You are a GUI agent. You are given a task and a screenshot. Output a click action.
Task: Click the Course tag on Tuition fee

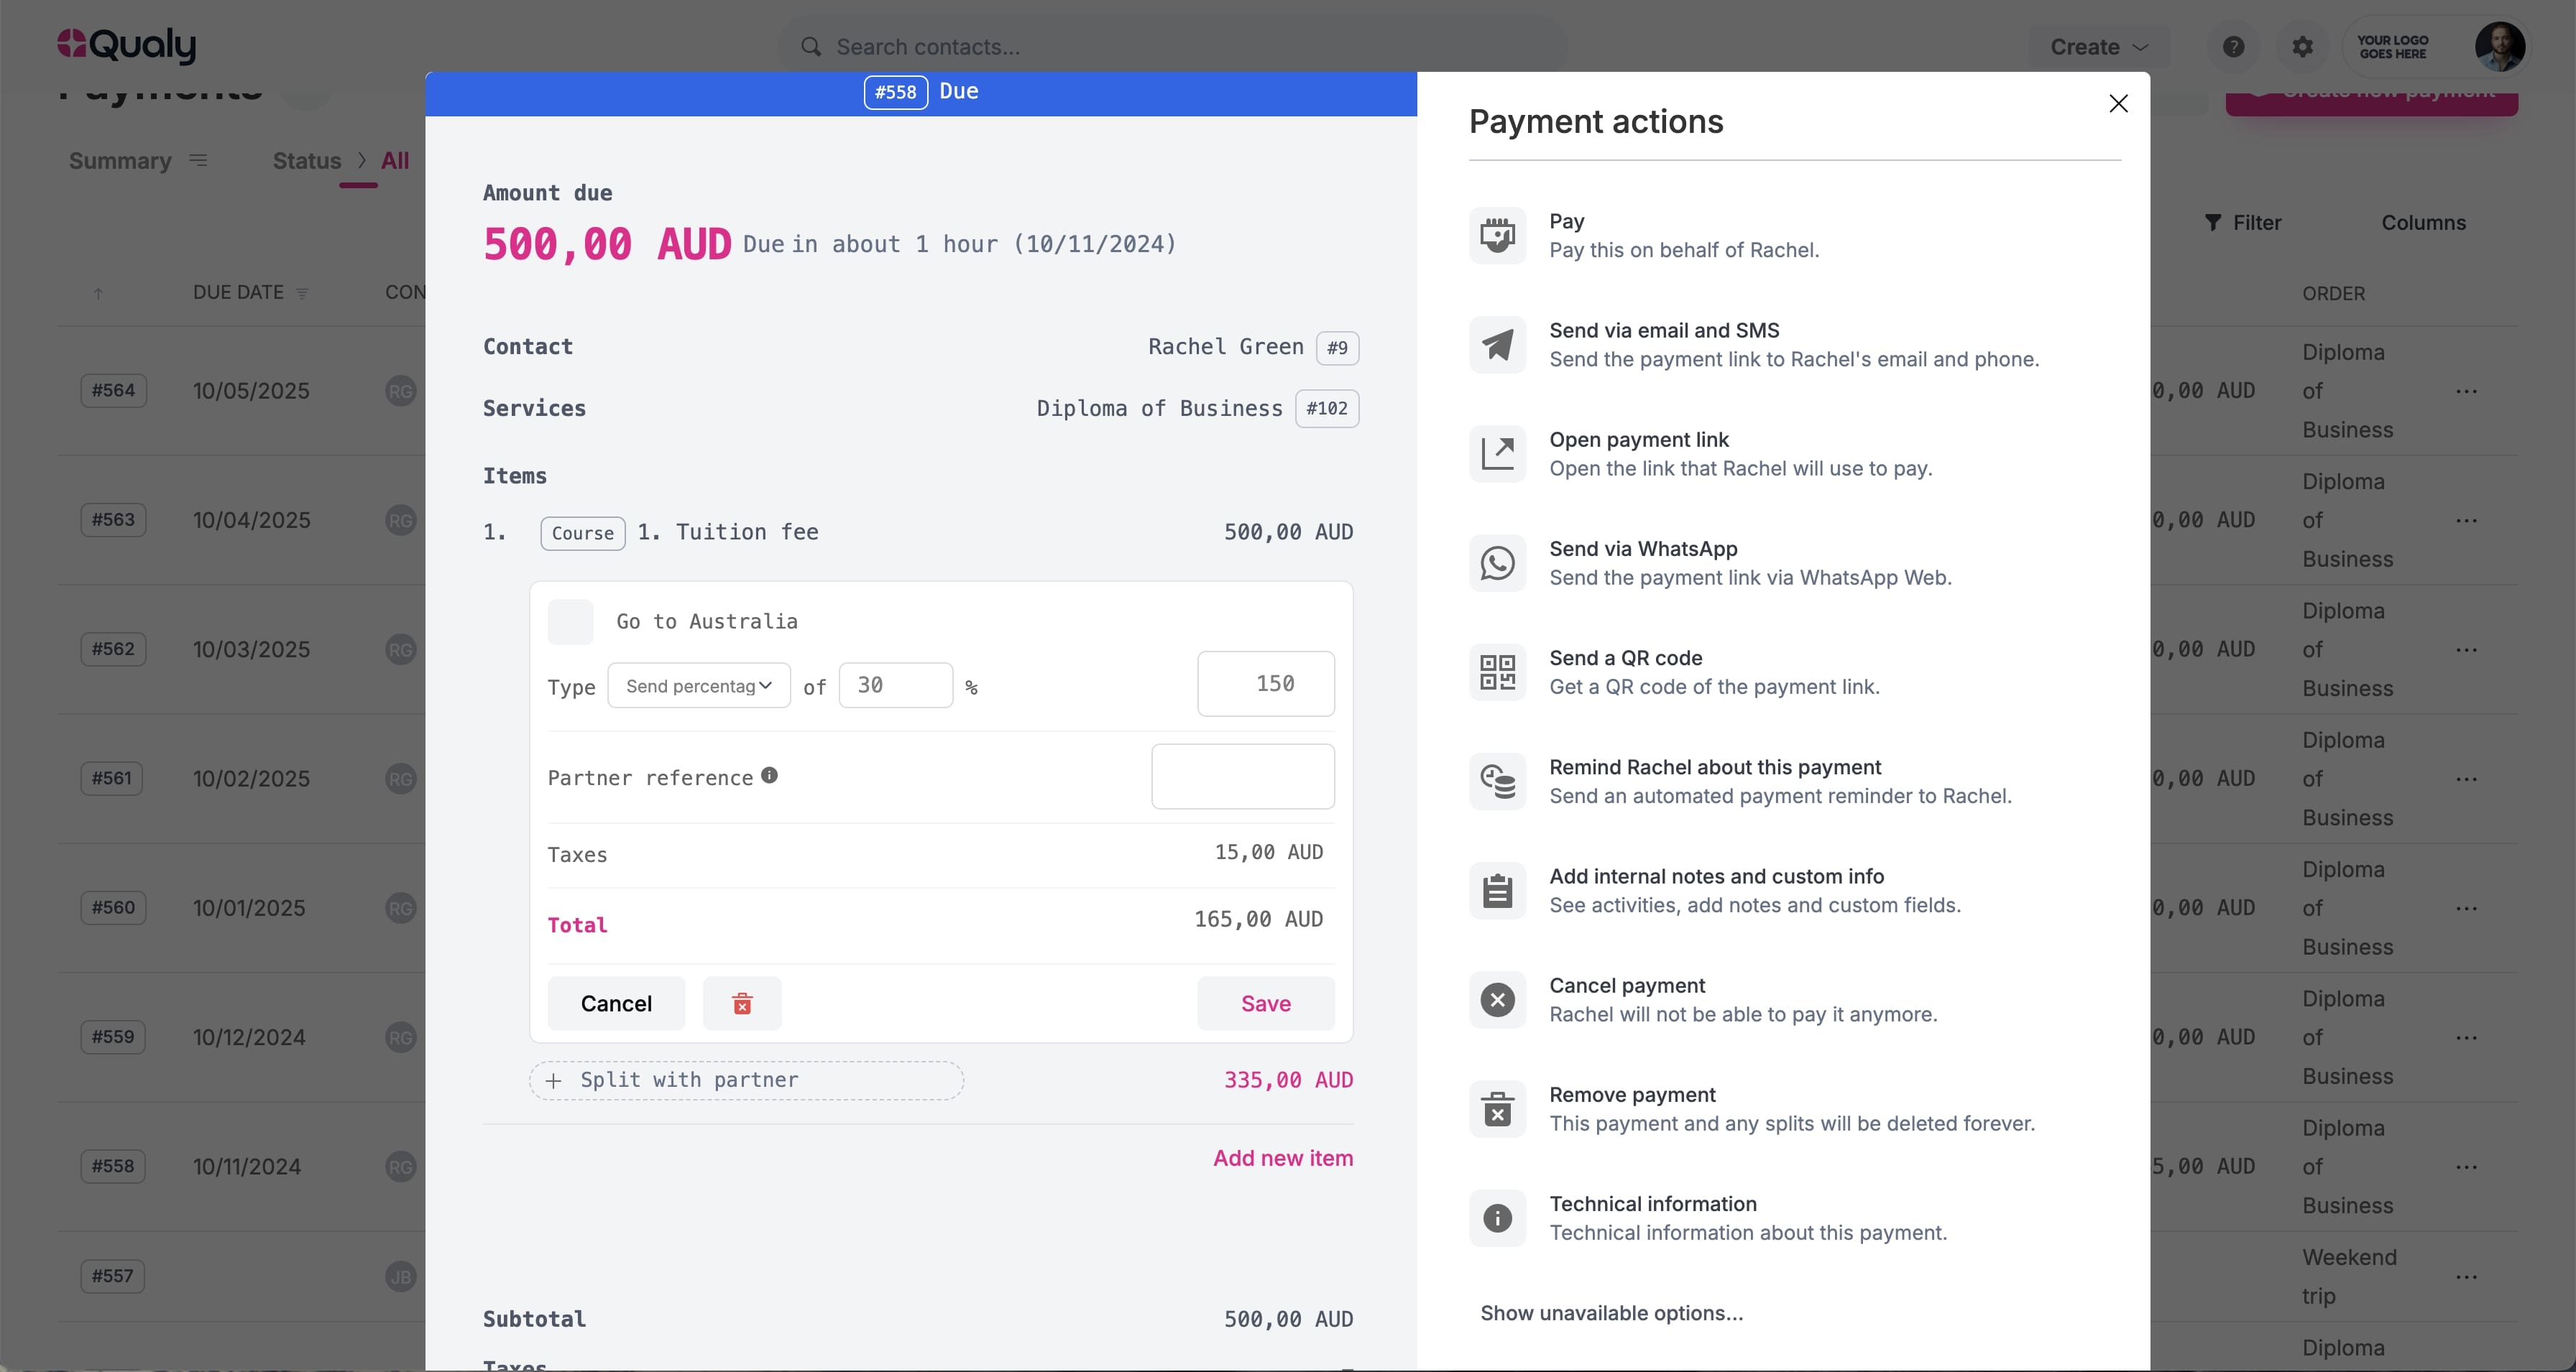pos(583,534)
